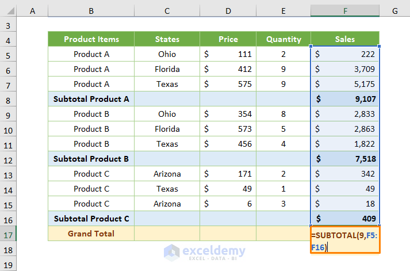This screenshot has height=271, width=410.
Task: Select column B header
Action: click(91, 11)
